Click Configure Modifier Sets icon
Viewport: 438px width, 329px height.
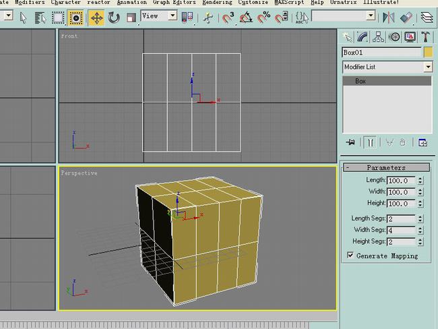[x=423, y=142]
